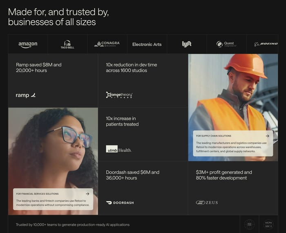Open the Orangetheory dev time case study

pos(143,80)
